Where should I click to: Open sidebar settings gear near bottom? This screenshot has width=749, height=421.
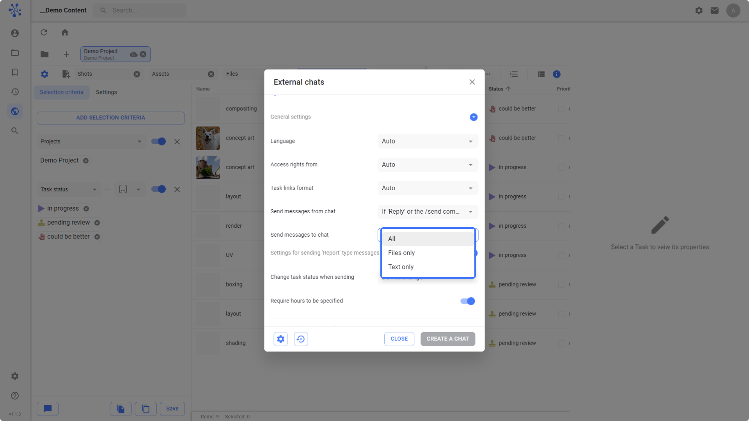click(x=15, y=376)
